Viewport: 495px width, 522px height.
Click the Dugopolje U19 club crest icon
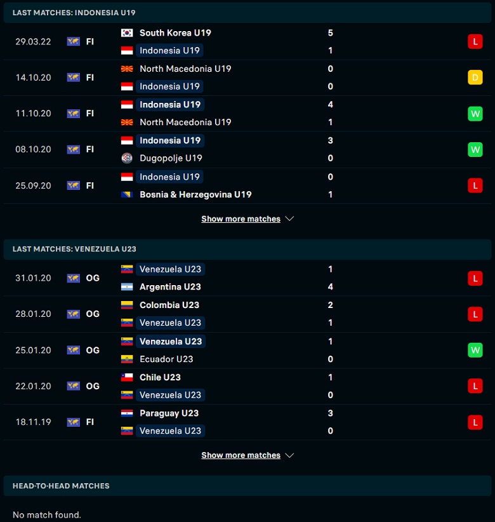(127, 158)
